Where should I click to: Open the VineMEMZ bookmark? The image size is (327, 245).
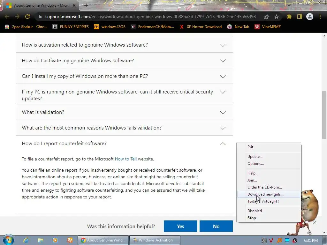point(268,27)
